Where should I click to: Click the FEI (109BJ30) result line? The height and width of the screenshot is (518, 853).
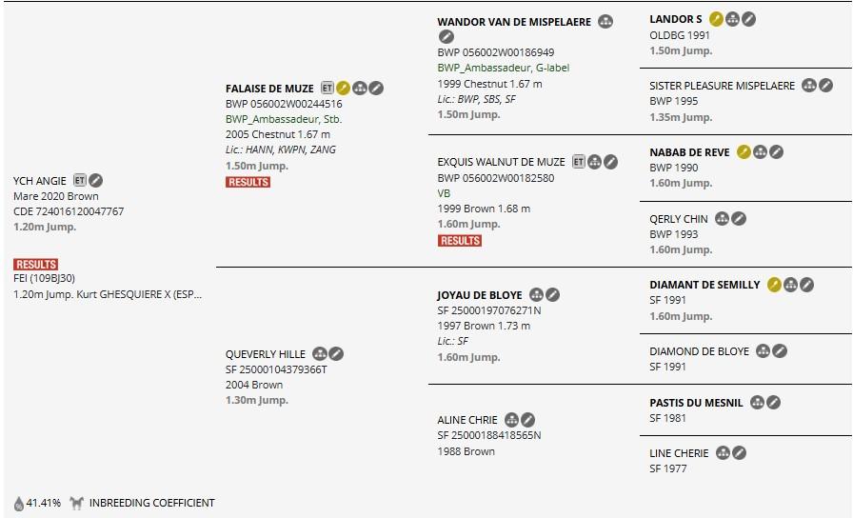[x=44, y=278]
